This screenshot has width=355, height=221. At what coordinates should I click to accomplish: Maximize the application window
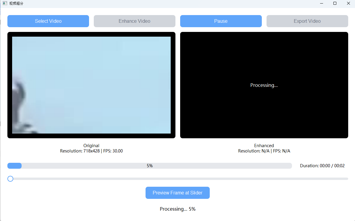pos(335,3)
